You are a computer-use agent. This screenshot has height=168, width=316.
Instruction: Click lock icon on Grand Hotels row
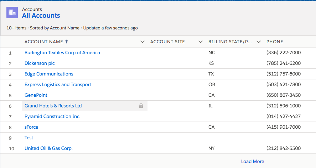tap(141, 106)
